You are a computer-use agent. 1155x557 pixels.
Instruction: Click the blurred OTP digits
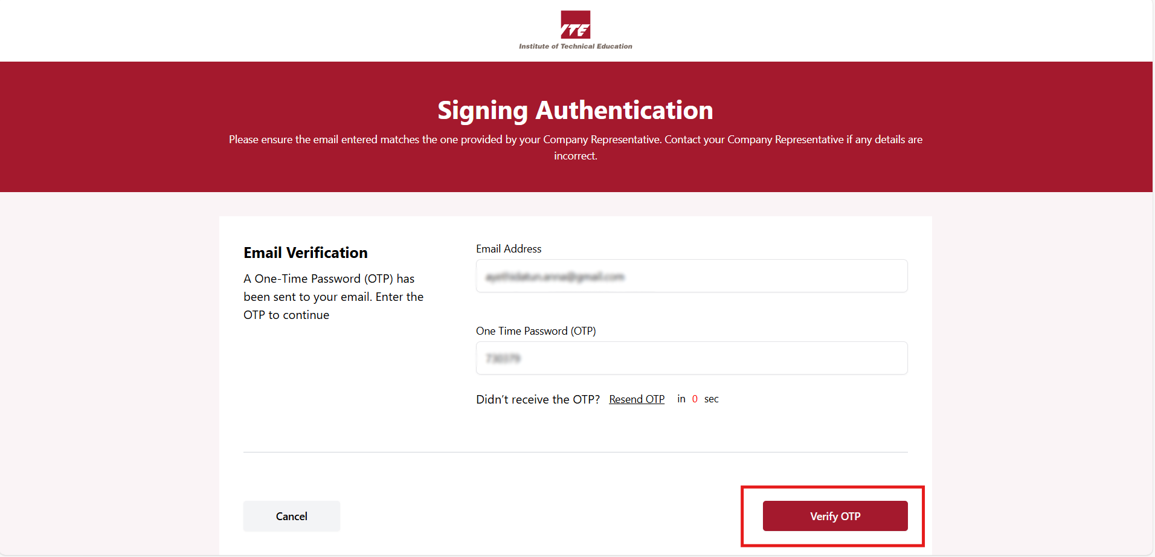point(503,359)
